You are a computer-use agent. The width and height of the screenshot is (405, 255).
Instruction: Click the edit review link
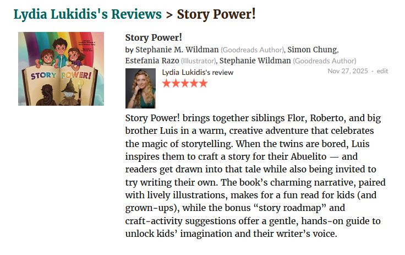(382, 71)
